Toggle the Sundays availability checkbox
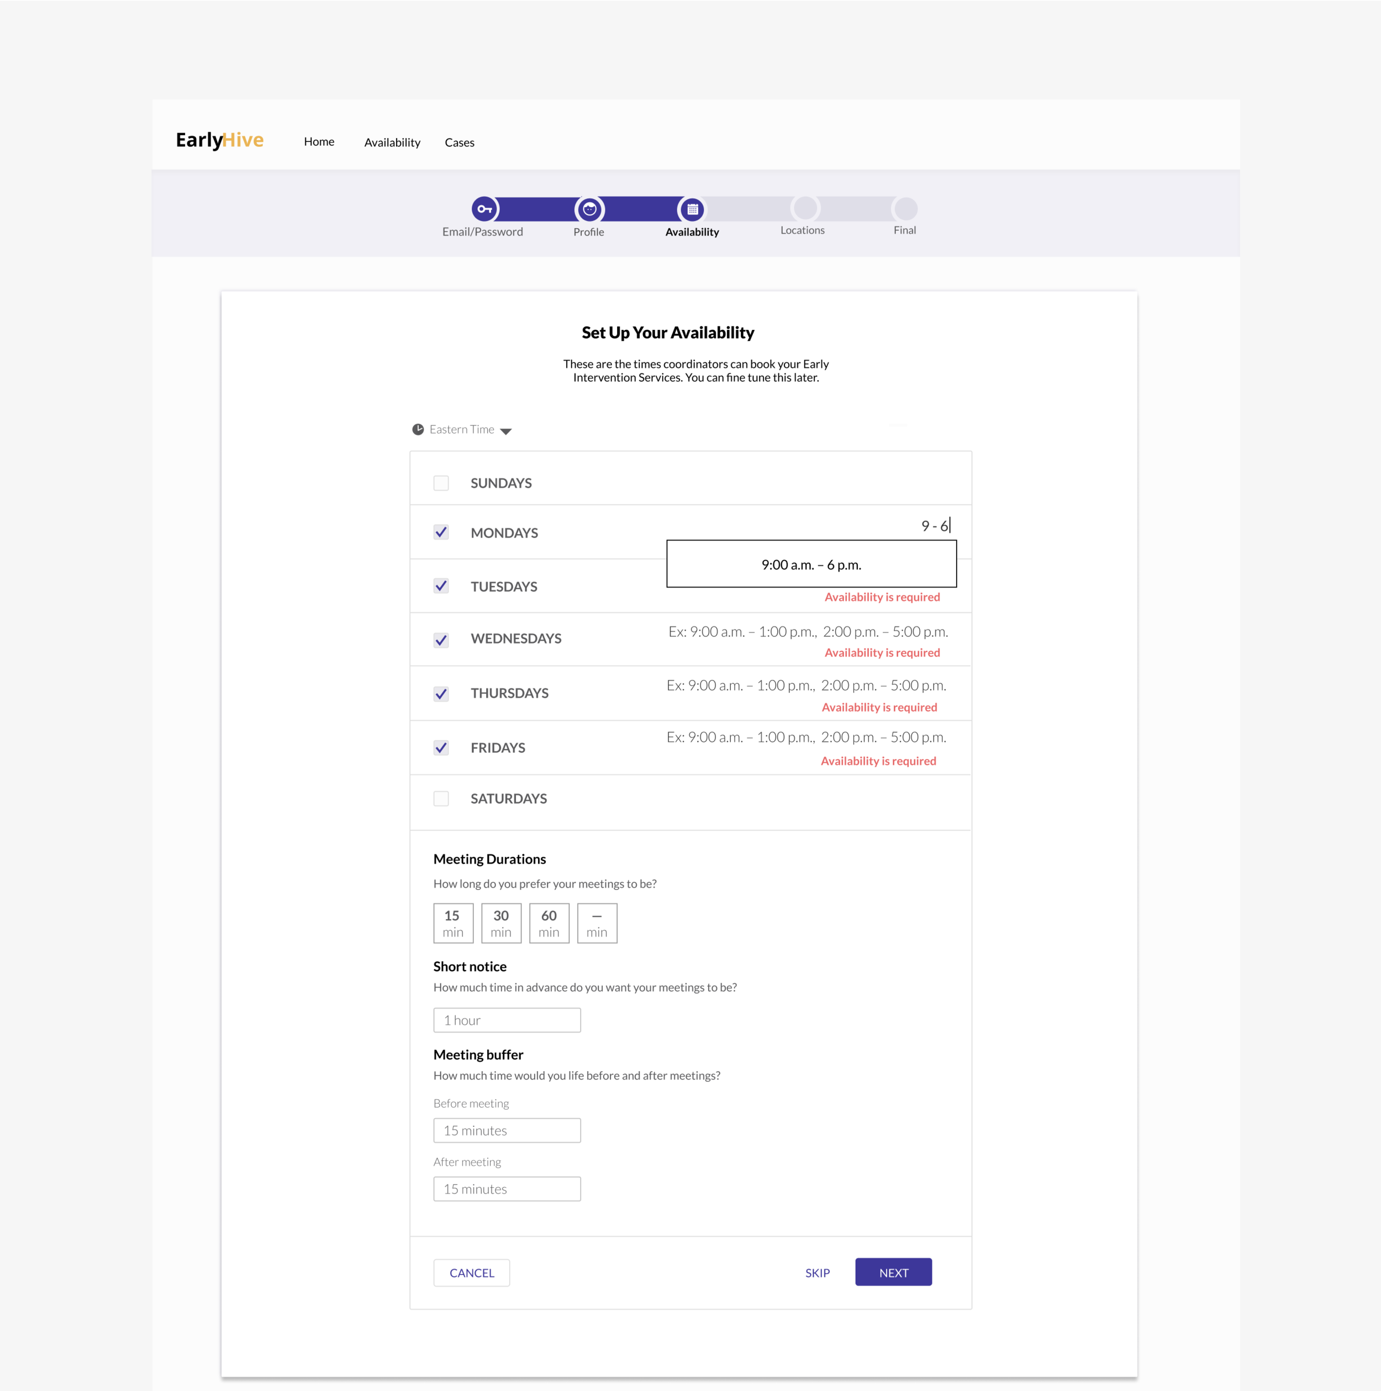The image size is (1381, 1391). click(441, 482)
